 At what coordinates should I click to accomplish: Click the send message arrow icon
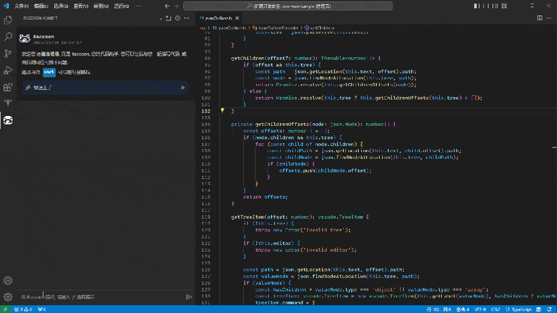189,297
